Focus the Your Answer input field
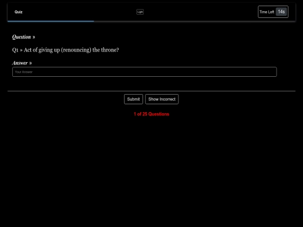This screenshot has width=303, height=227. 145,72
